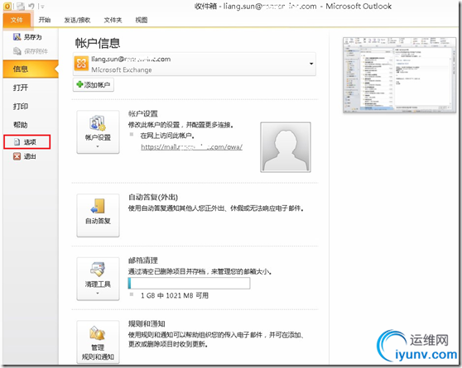
Task: Click the 在网上访问此帐户 text
Action: 167,136
